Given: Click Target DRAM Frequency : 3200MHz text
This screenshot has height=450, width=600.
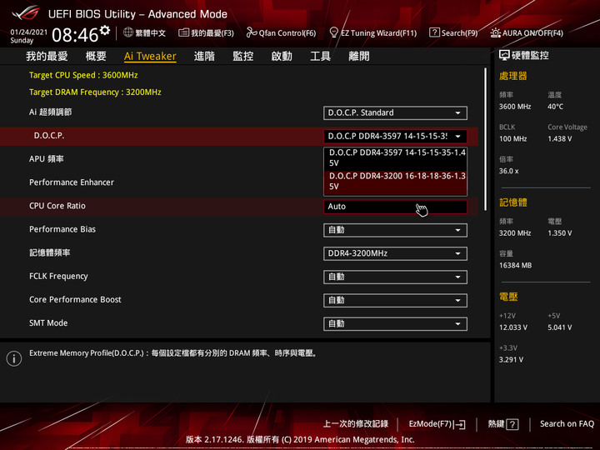Looking at the screenshot, I should pyautogui.click(x=95, y=92).
